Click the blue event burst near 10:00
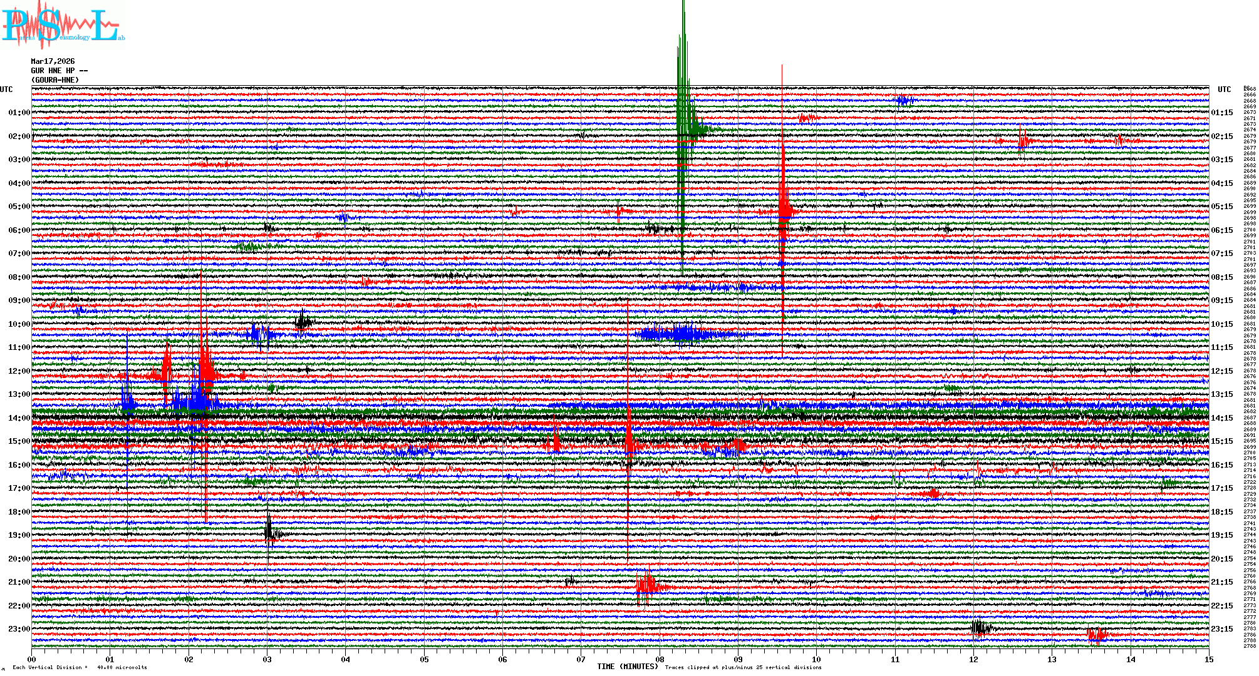The width and height of the screenshot is (1259, 676). [683, 334]
